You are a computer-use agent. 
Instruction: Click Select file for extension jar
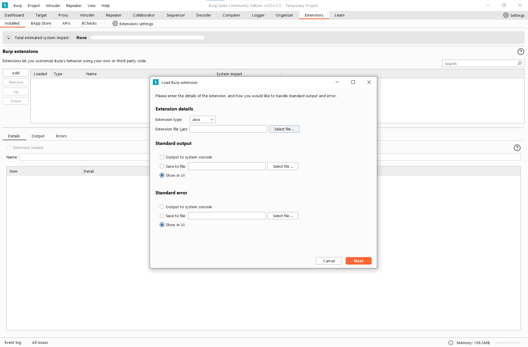pyautogui.click(x=284, y=129)
